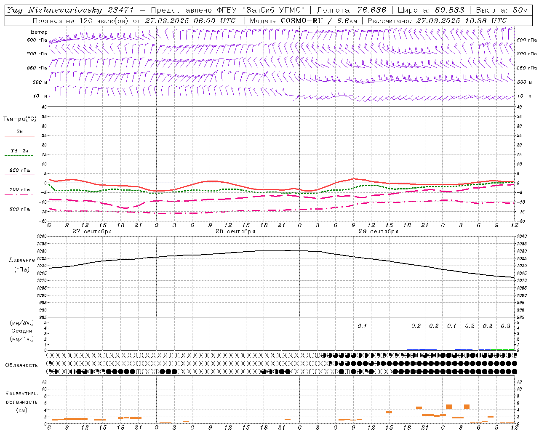
Task: Click the station name Yug_Nizhnevartovsky_23471
Action: pos(70,10)
